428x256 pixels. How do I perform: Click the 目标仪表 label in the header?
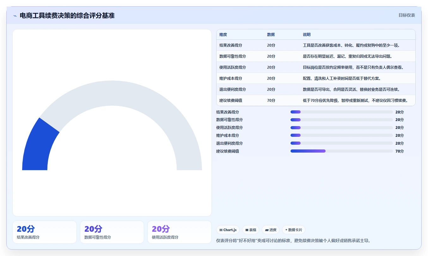click(x=407, y=15)
